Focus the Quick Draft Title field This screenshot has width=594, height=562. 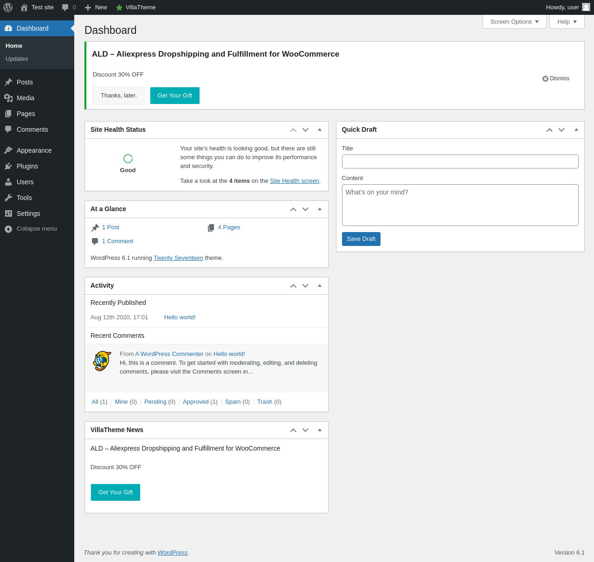point(460,161)
